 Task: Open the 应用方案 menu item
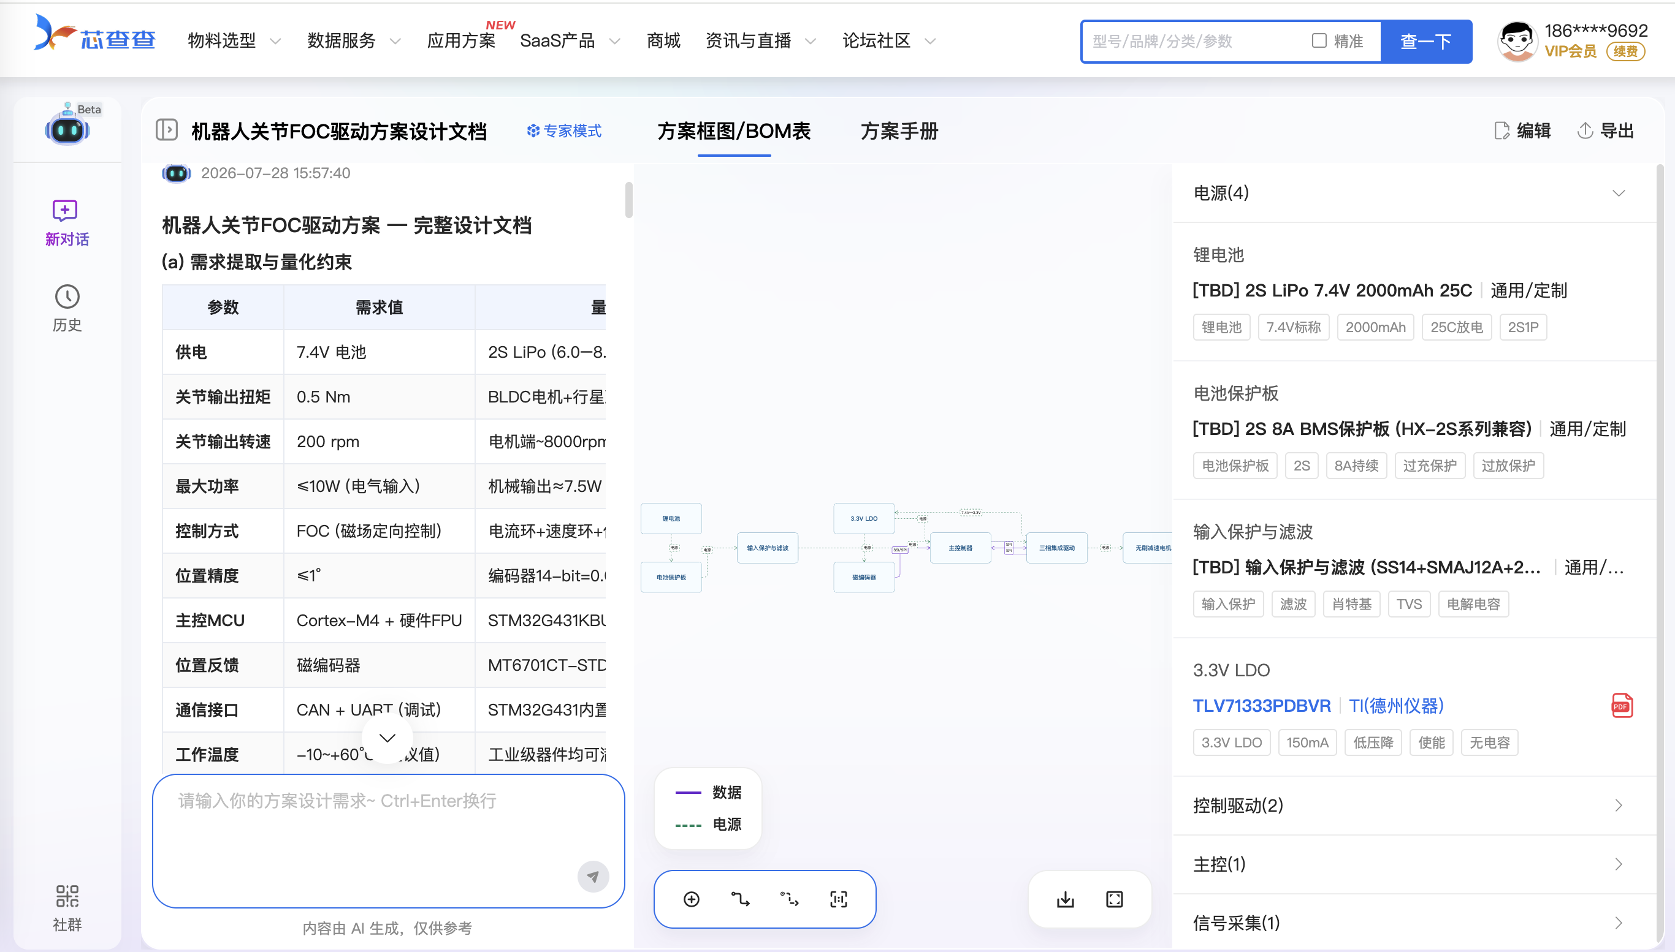pos(461,40)
